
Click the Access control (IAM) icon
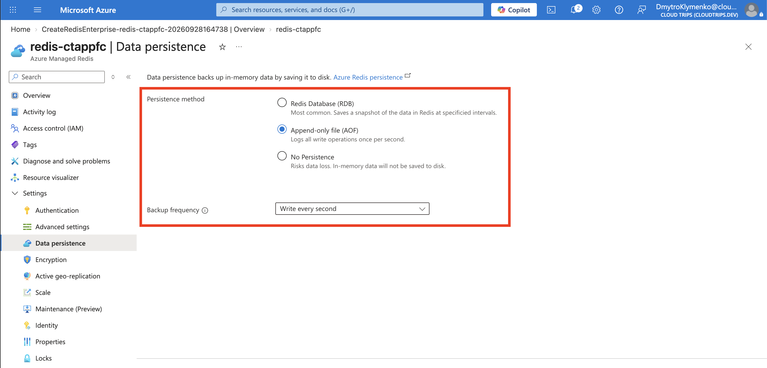(x=15, y=128)
